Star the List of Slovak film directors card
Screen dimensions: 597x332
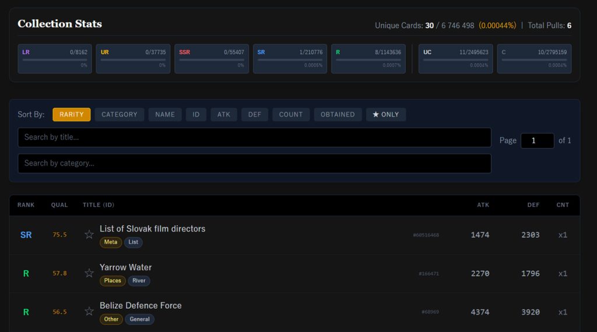tap(89, 235)
